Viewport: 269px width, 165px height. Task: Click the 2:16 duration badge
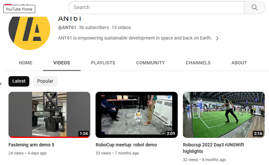click(258, 134)
